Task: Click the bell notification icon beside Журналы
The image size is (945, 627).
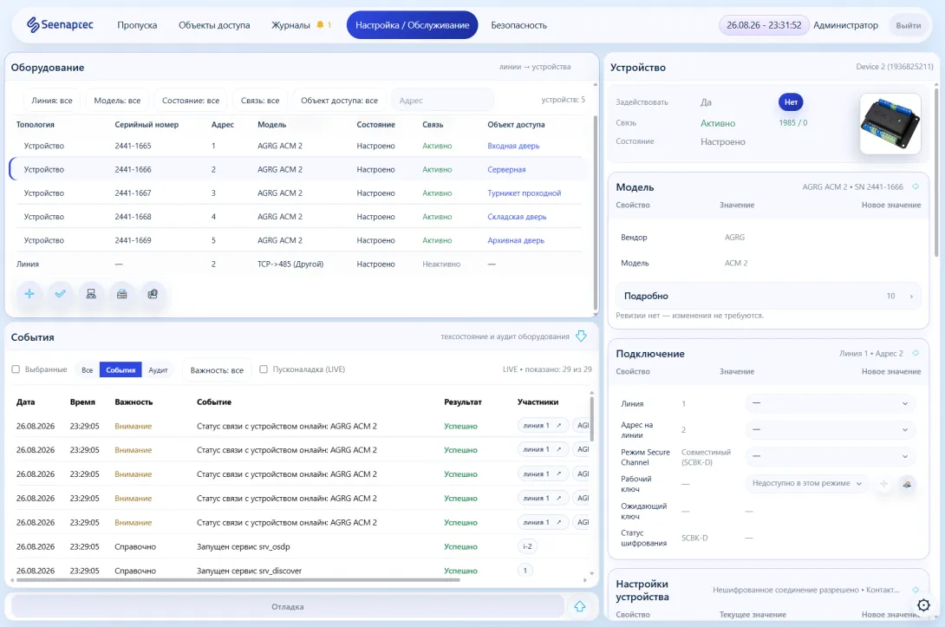Action: point(320,25)
